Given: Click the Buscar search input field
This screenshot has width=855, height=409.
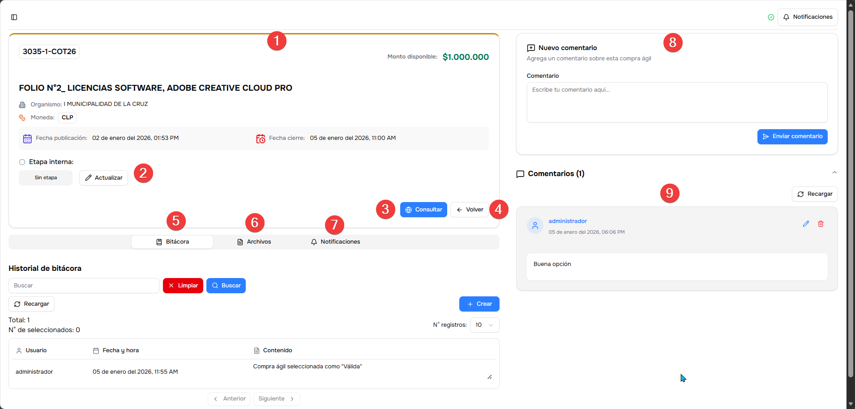Looking at the screenshot, I should (x=84, y=286).
